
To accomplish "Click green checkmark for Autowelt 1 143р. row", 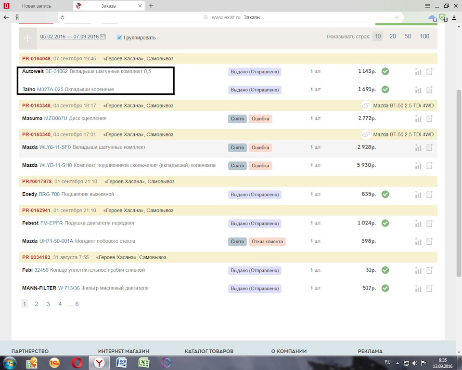I will (385, 71).
